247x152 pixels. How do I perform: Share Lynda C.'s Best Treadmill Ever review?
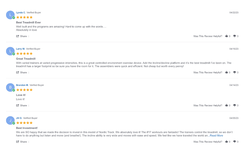(22, 36)
